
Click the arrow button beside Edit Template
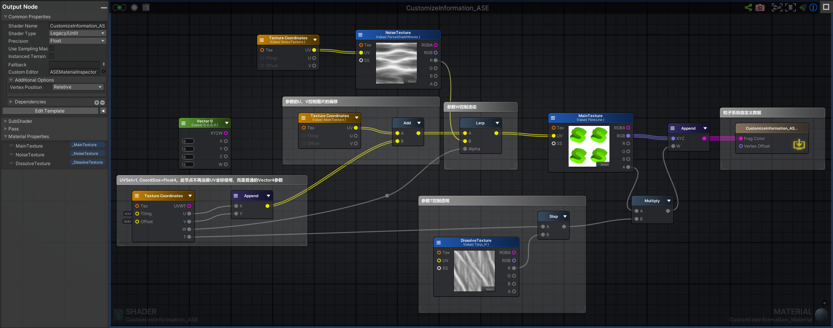[103, 111]
